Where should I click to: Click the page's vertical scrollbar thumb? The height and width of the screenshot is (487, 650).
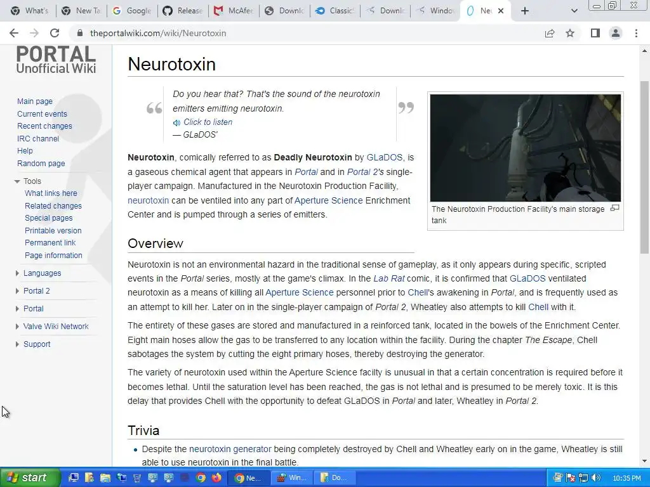644,167
